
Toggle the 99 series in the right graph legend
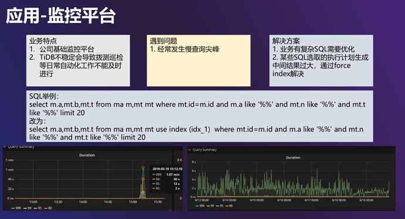[x=211, y=206]
